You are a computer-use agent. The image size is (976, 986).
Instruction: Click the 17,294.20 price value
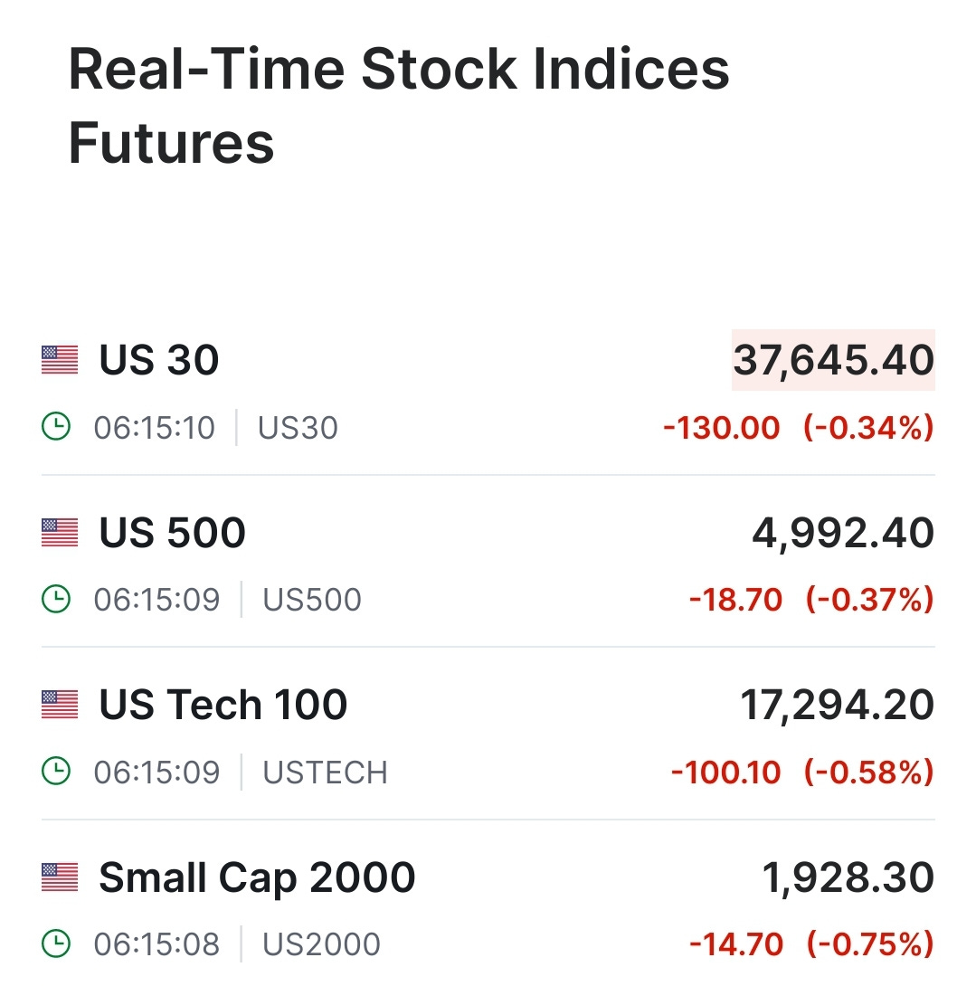click(837, 705)
